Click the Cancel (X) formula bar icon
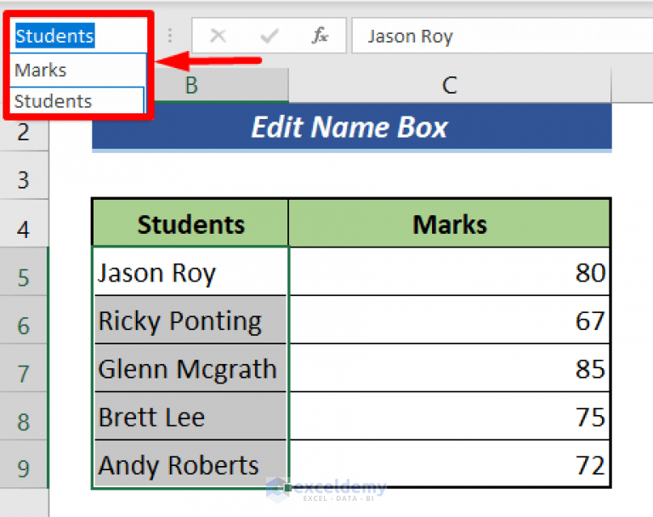 [x=218, y=36]
